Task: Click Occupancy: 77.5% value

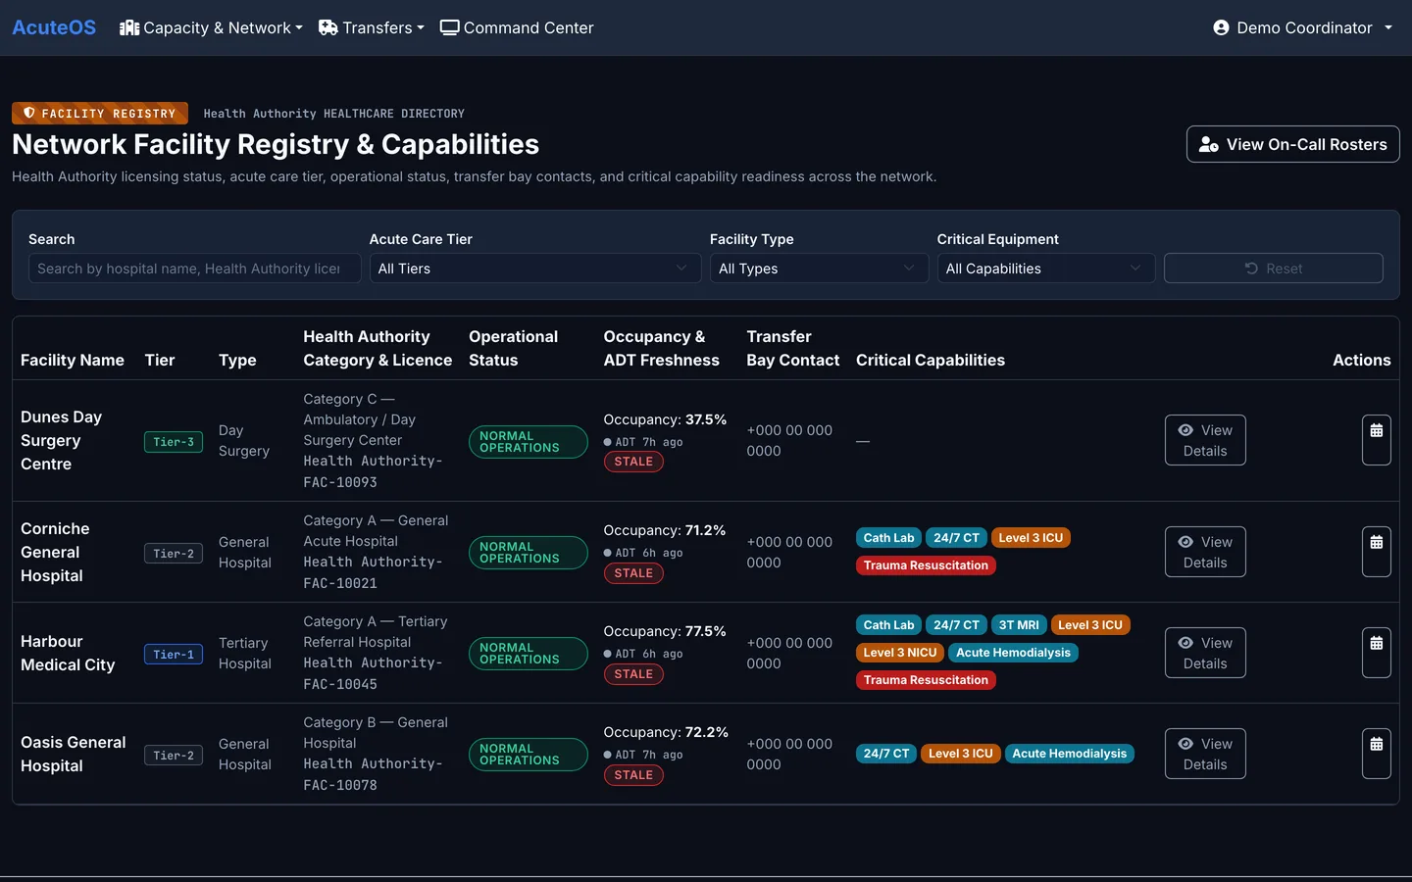Action: [x=665, y=631]
